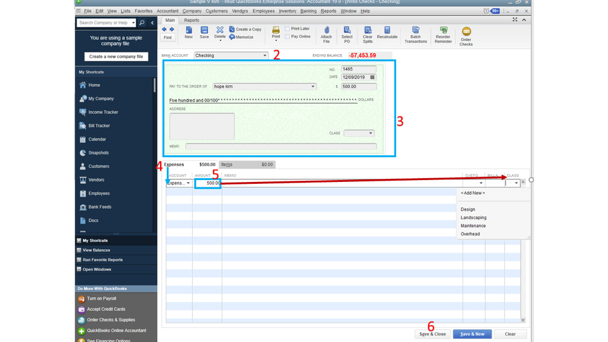608x342 pixels.
Task: Expand Pay to the Order Of dropdown
Action: (313, 86)
